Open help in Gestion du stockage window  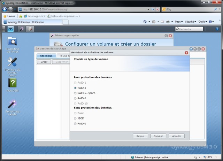(x=191, y=49)
